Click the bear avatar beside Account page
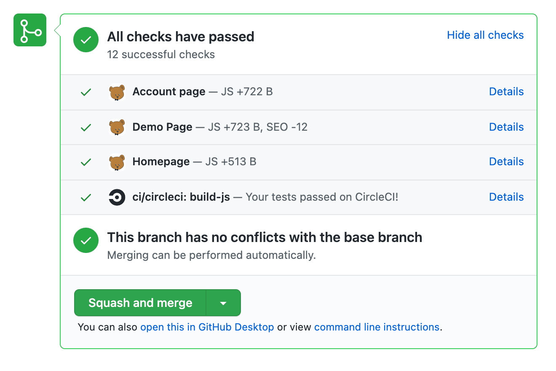The height and width of the screenshot is (371, 556). point(117,92)
